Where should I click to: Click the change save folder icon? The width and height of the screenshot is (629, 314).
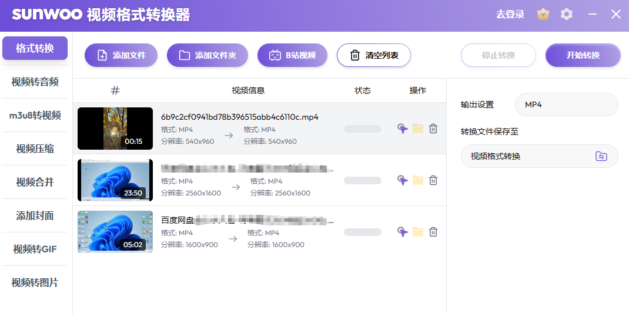pos(601,156)
